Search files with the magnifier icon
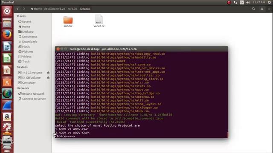273x153 pixels. tap(253, 9)
